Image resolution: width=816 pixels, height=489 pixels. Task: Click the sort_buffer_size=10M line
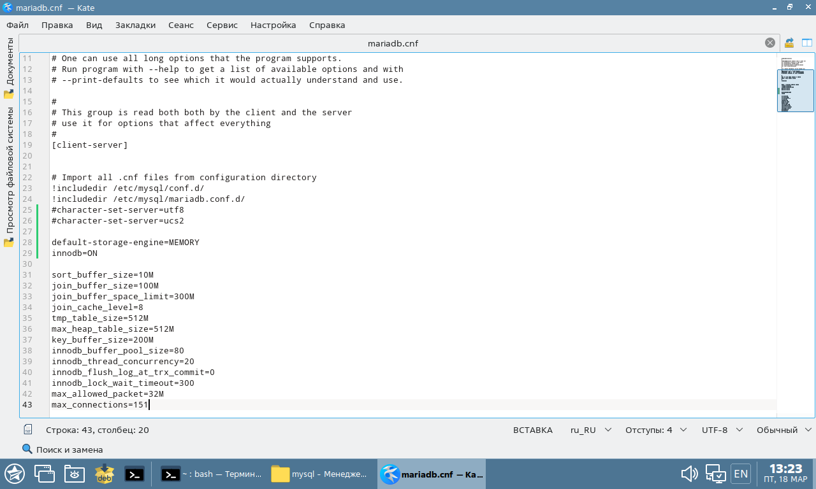[103, 275]
